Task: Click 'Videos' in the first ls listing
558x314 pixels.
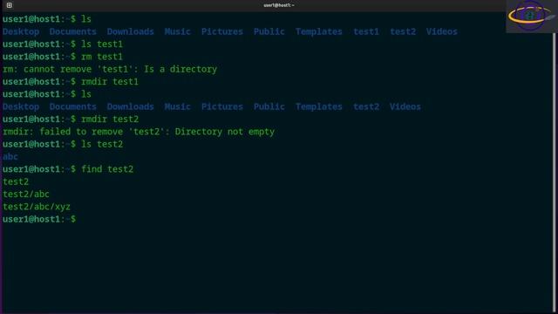Action: [442, 31]
